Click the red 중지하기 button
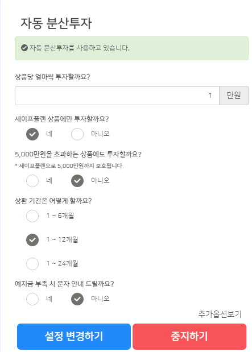 (189, 336)
